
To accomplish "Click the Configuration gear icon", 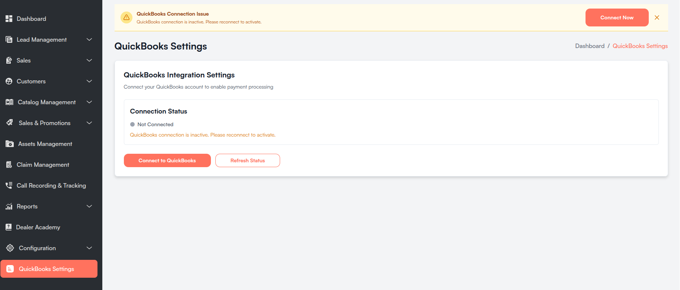I will 10,248.
